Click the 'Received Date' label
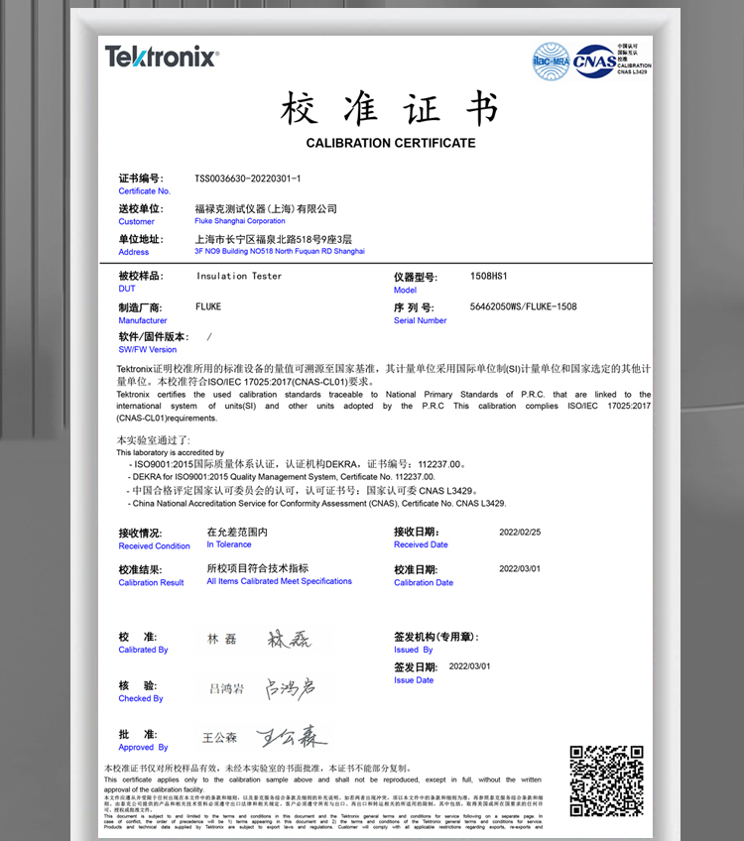Viewport: 744px width, 841px height. [421, 544]
